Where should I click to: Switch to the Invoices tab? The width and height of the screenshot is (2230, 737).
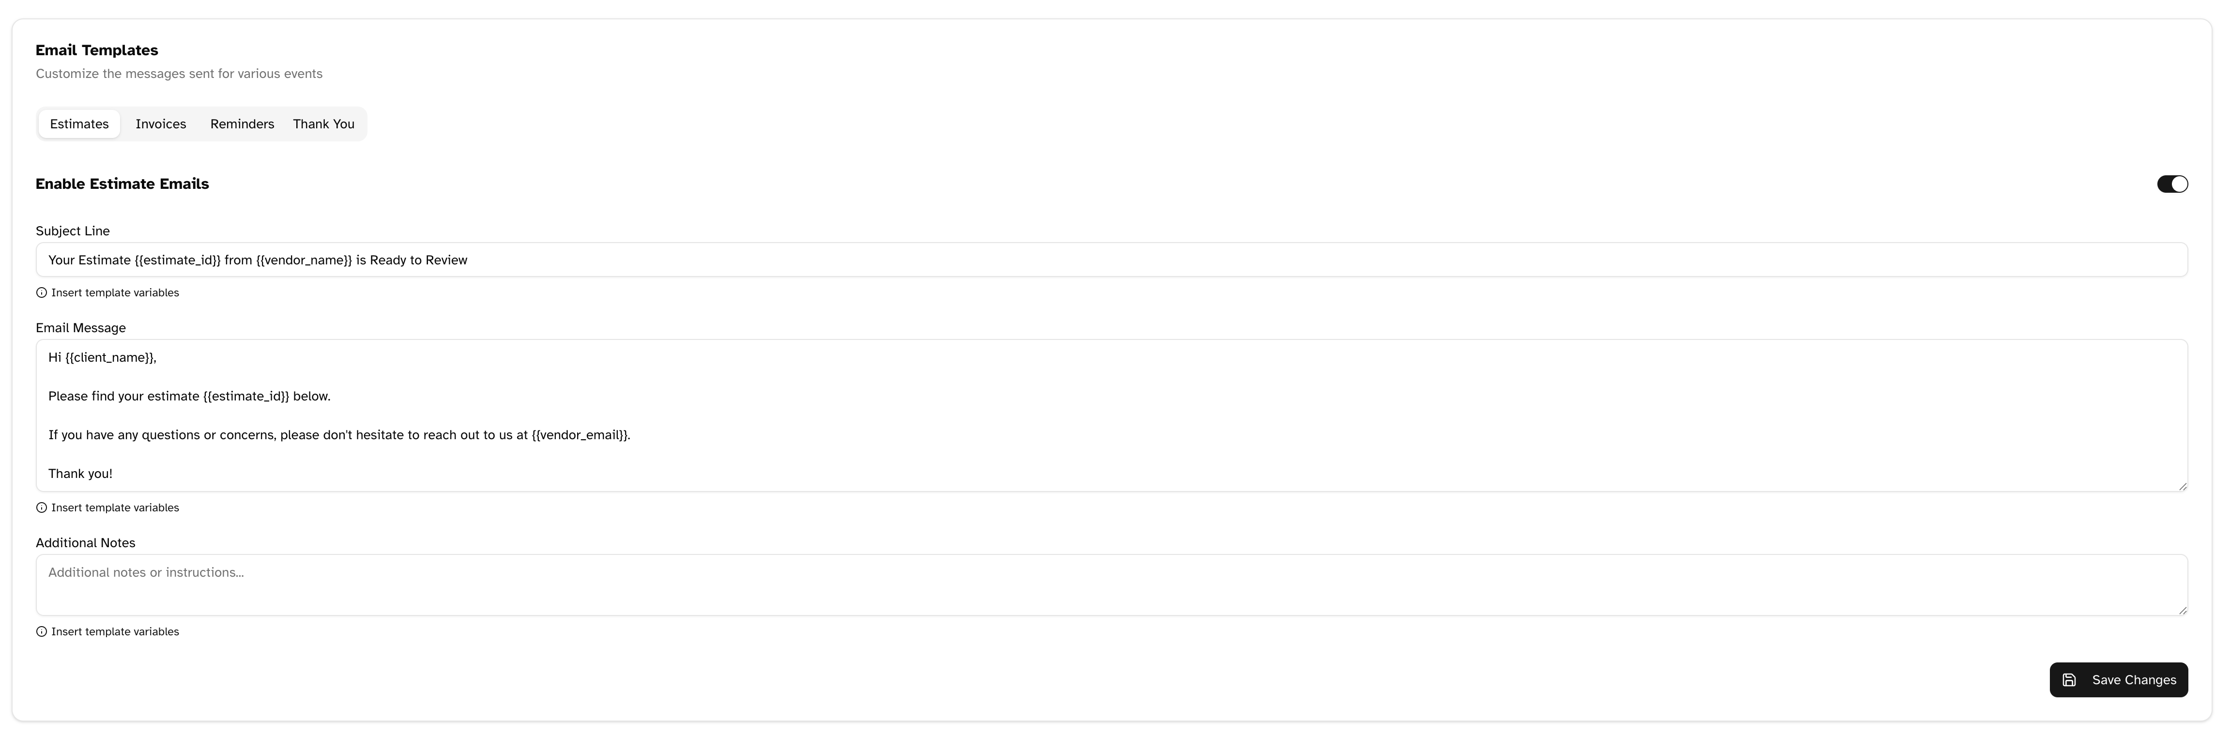(160, 123)
